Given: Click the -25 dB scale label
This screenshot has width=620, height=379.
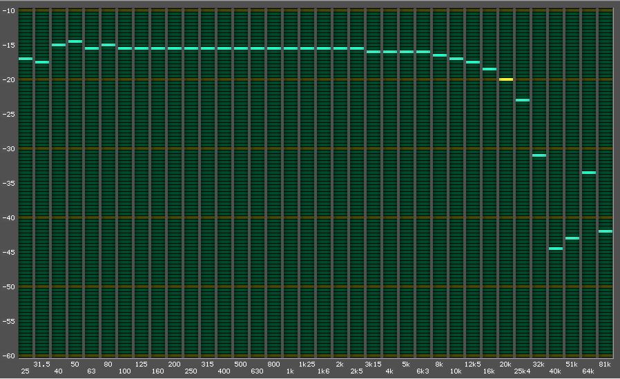Looking at the screenshot, I should 8,114.
